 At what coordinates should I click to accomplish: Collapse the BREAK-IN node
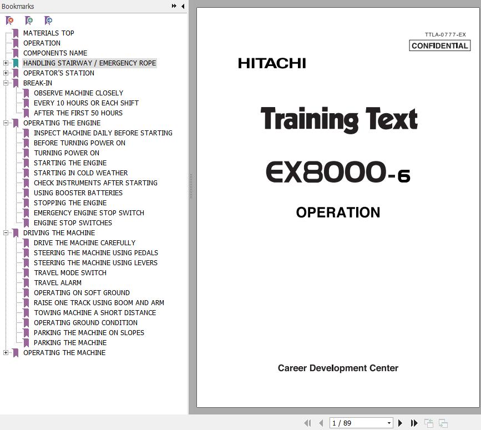pos(6,83)
